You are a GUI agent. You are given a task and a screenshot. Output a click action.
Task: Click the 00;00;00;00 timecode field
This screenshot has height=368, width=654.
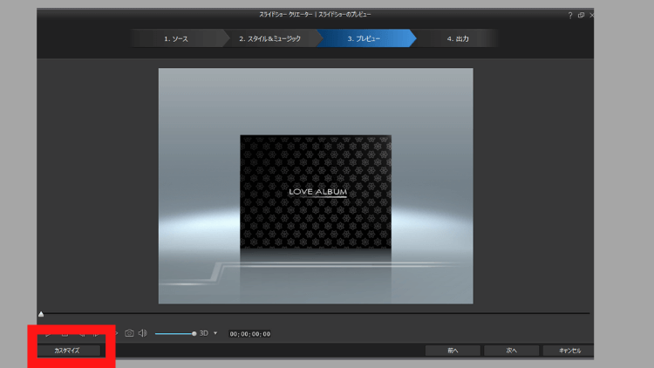(249, 334)
